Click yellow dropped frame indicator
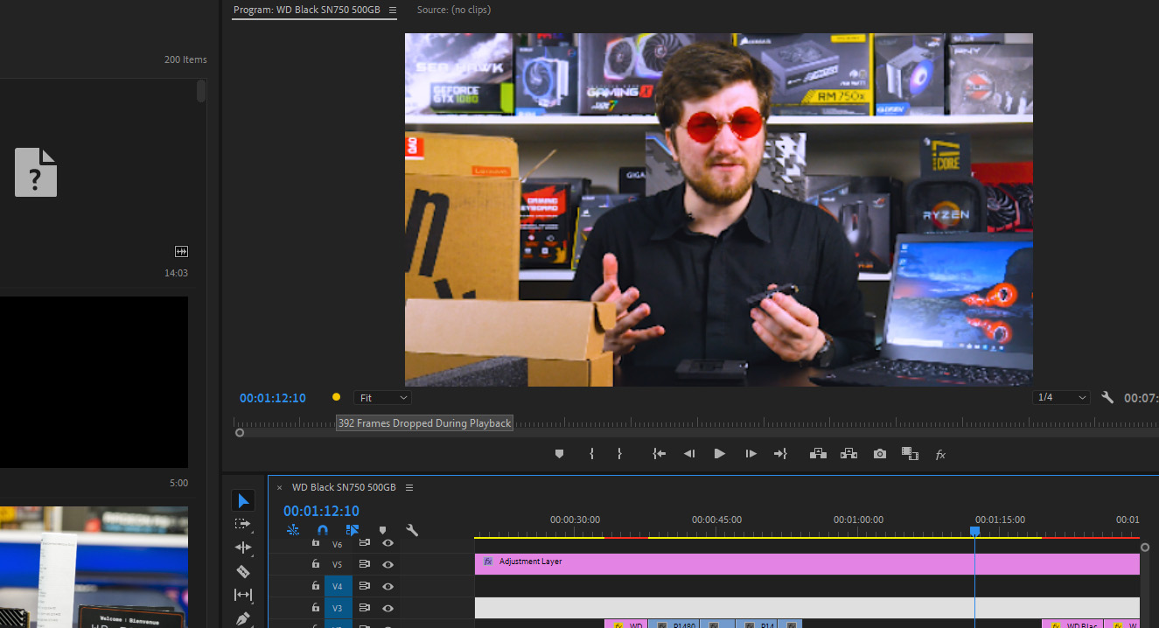Screen dimensions: 1159x628 tap(336, 397)
